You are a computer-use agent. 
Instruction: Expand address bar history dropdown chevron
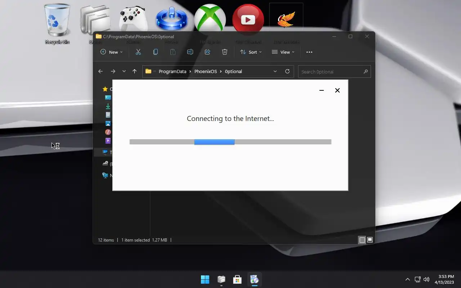[x=275, y=71]
